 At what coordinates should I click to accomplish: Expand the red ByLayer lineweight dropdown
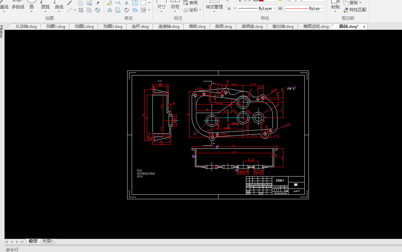pyautogui.click(x=322, y=8)
